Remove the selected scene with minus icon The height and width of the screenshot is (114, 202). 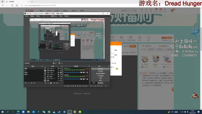pyautogui.click(x=28, y=83)
